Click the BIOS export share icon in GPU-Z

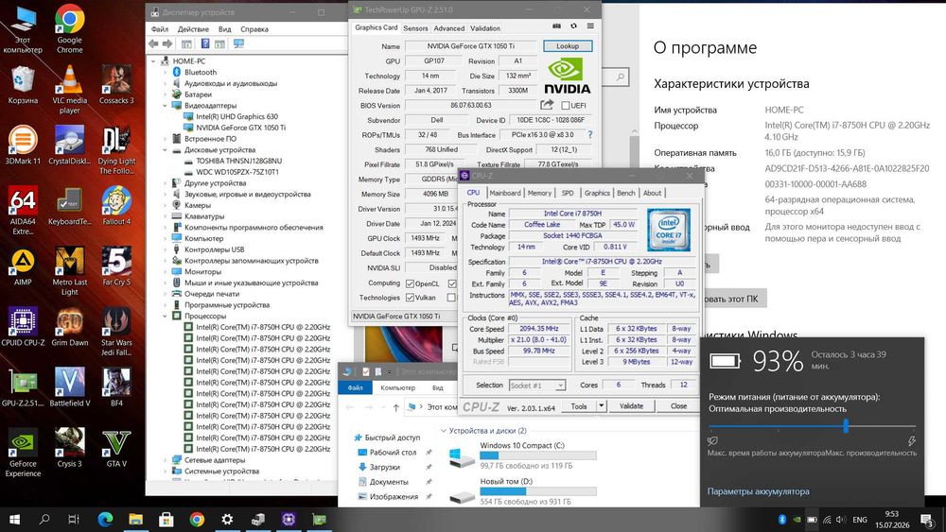[x=547, y=105]
